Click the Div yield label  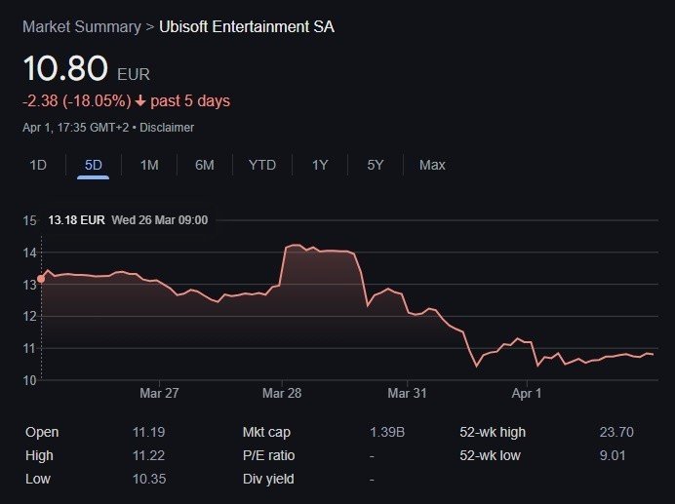(268, 479)
